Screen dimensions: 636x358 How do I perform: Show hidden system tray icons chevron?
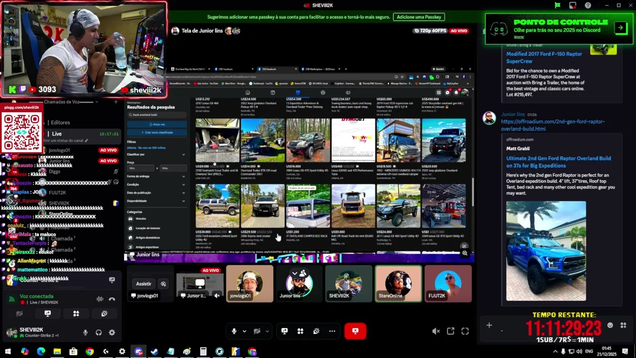point(556,352)
